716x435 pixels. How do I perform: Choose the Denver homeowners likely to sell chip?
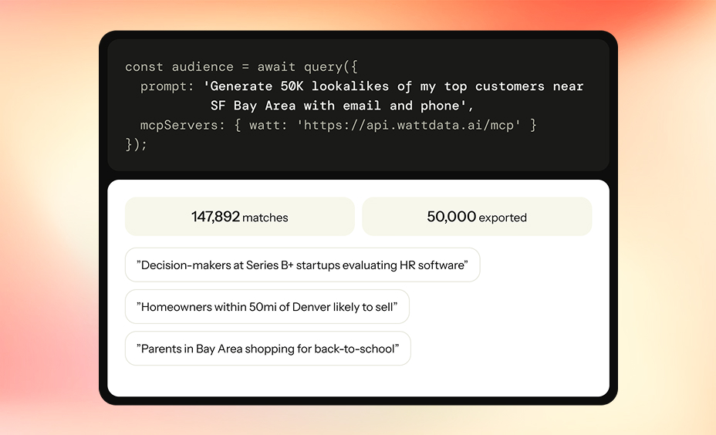[x=267, y=307]
